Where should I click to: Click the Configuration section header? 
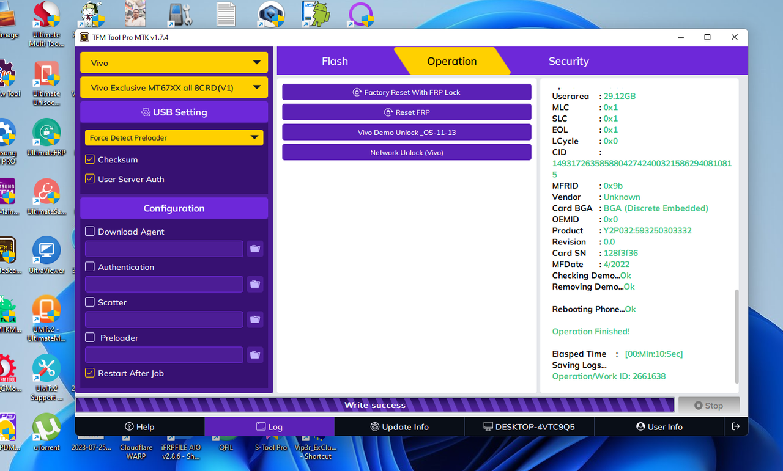pyautogui.click(x=174, y=208)
